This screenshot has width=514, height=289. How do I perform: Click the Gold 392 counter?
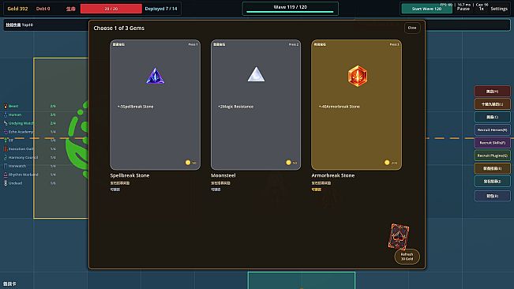17,9
